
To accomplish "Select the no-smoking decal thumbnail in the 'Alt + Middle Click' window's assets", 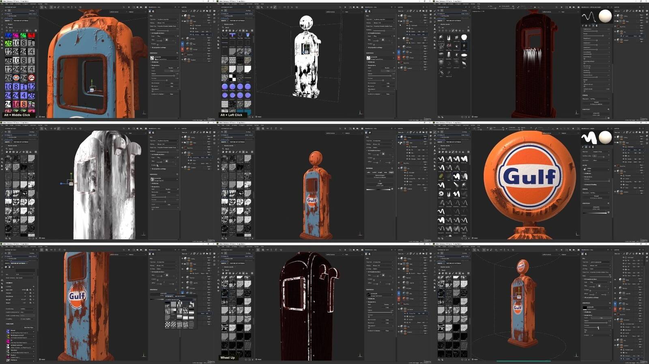I will (x=31, y=77).
